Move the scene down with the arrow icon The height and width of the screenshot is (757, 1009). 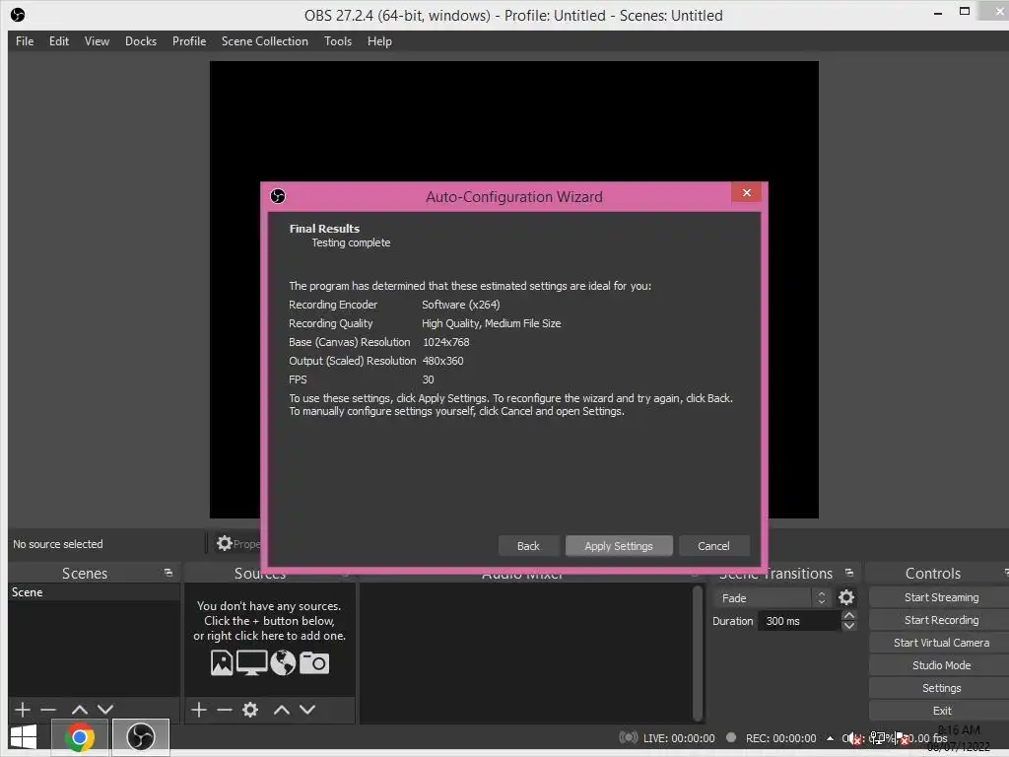[x=105, y=710]
